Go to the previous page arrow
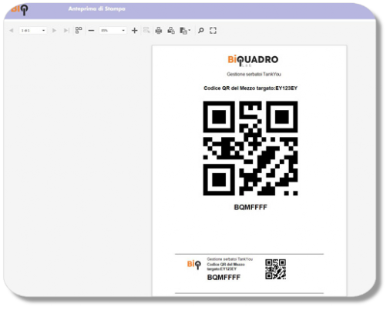The height and width of the screenshot is (310, 390). (x=12, y=31)
